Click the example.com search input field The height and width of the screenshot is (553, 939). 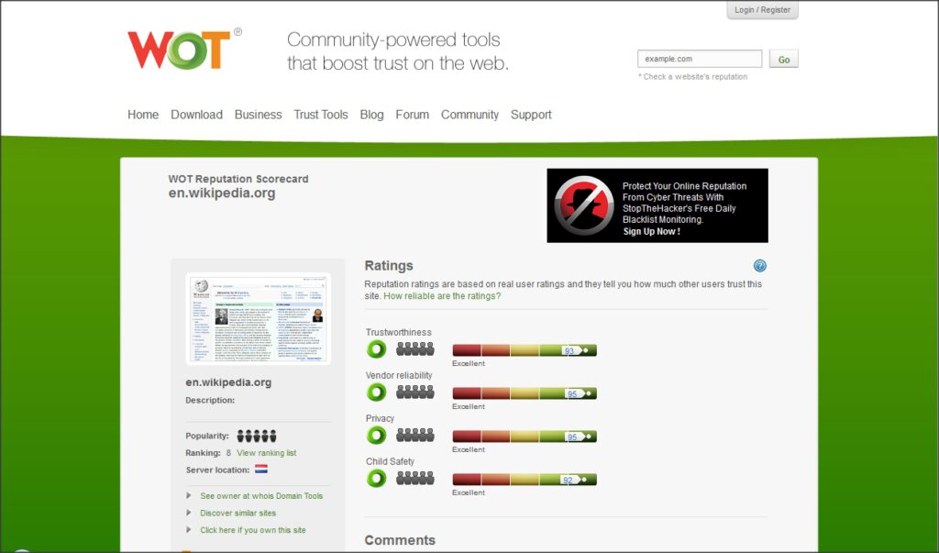pyautogui.click(x=699, y=58)
